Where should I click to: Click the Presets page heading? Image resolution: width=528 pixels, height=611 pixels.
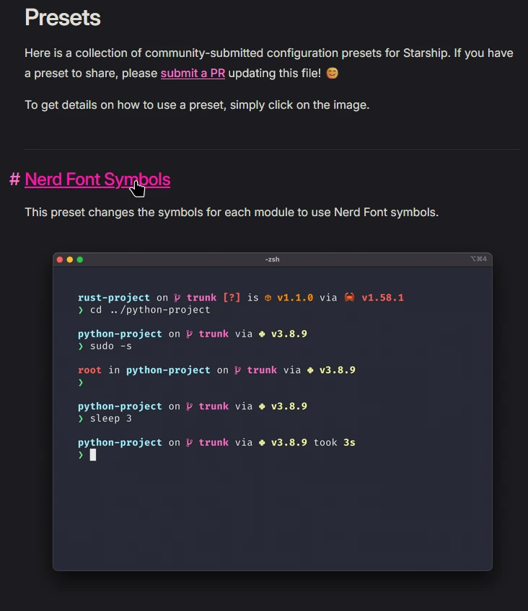[x=63, y=18]
